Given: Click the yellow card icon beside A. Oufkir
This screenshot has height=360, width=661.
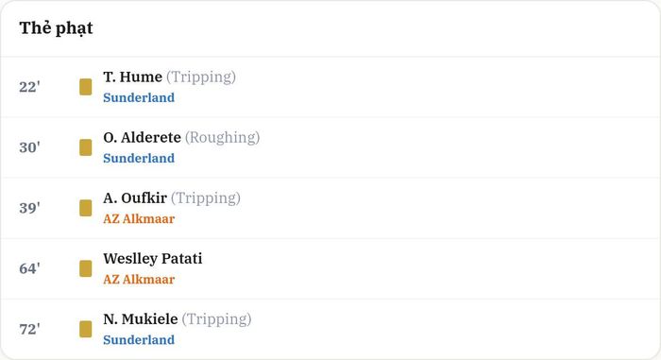Looking at the screenshot, I should coord(86,208).
